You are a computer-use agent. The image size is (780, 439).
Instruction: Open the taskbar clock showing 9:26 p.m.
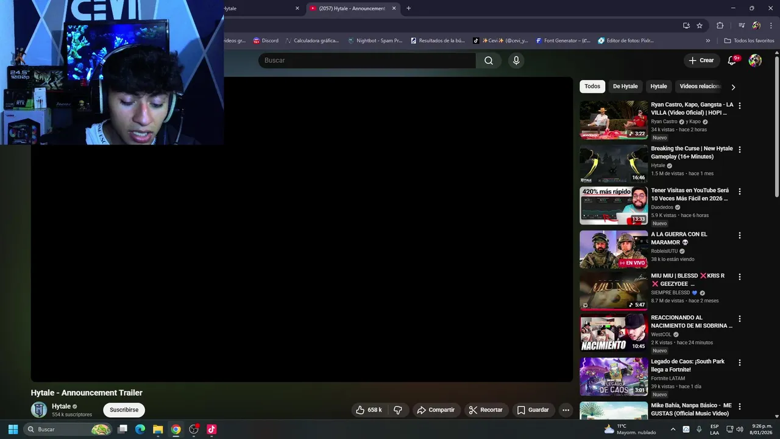coord(762,429)
